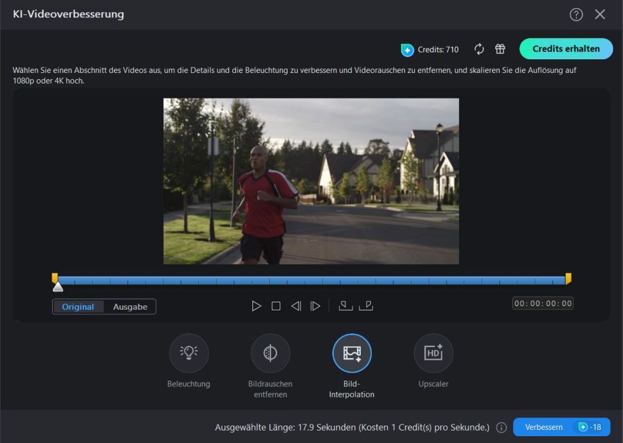
Task: Click the blue timeline selection bar
Action: (x=311, y=280)
